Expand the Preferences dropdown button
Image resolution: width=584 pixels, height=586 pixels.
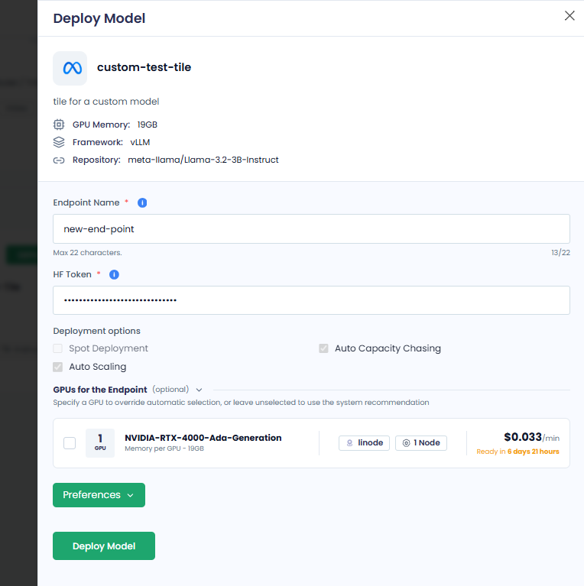(x=99, y=495)
